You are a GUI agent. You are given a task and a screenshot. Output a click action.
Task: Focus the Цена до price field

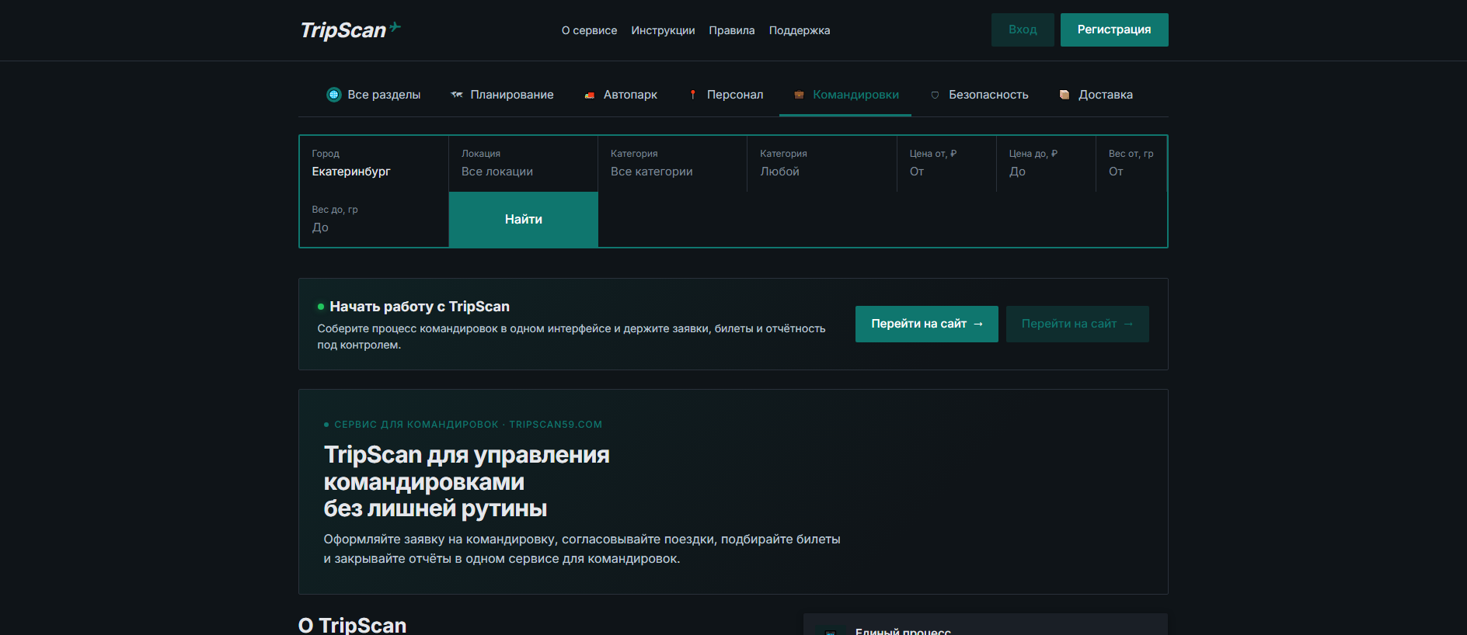tap(1046, 164)
